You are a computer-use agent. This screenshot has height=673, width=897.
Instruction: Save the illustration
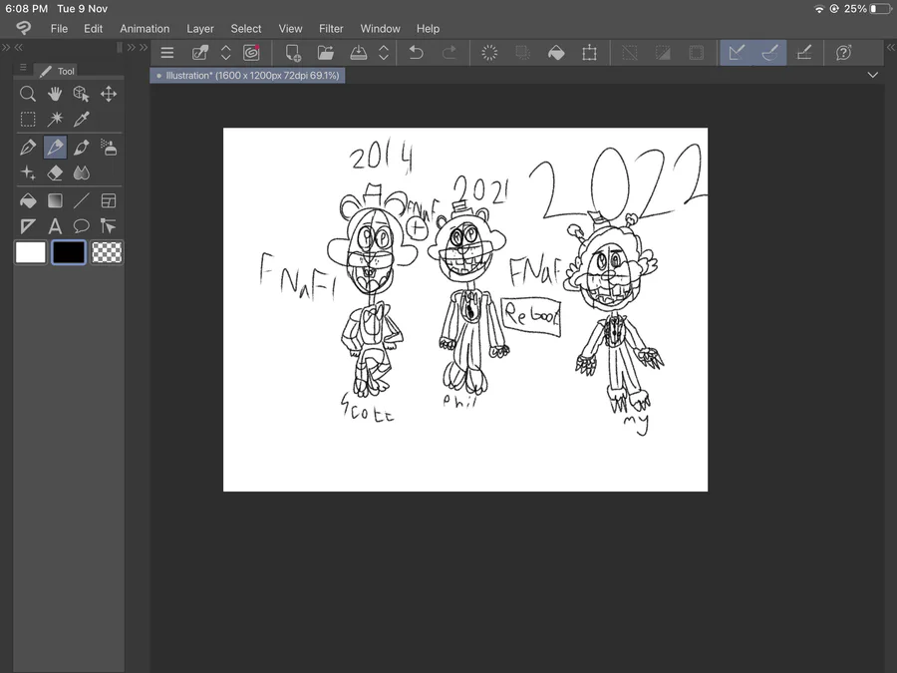pyautogui.click(x=358, y=53)
